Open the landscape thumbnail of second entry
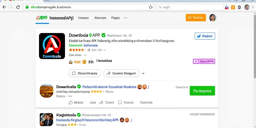Viewport: 256px width, 128px height. click(x=46, y=91)
